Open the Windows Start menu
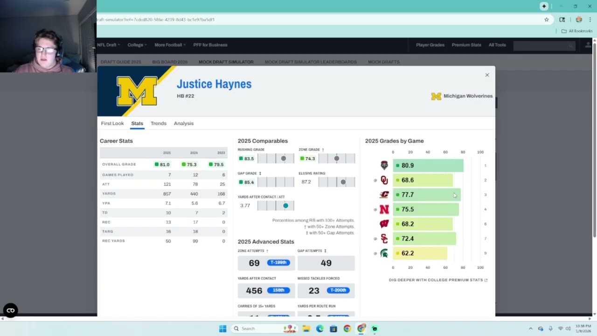 pyautogui.click(x=222, y=329)
